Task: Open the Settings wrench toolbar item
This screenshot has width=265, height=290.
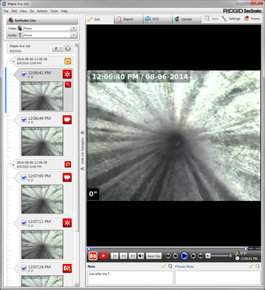Action: pos(231,19)
